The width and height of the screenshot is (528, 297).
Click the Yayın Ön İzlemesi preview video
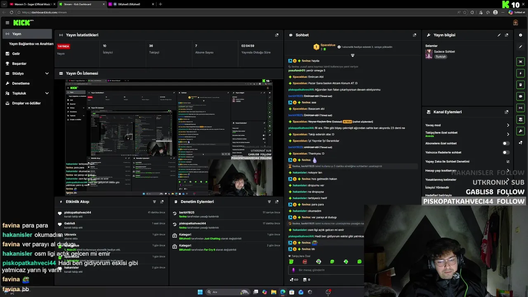(x=169, y=137)
